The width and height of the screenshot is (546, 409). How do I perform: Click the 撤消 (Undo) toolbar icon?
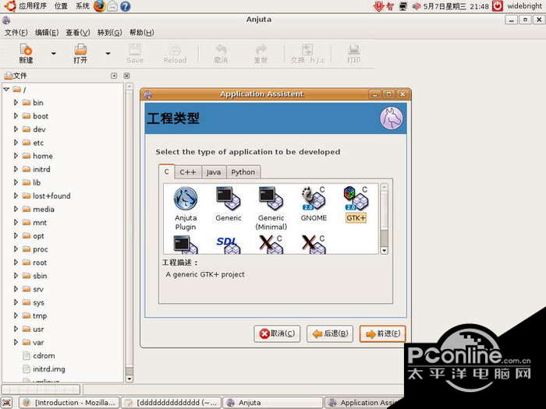221,50
